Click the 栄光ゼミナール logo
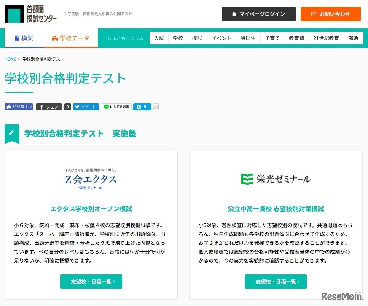368x306 pixels. point(276,178)
